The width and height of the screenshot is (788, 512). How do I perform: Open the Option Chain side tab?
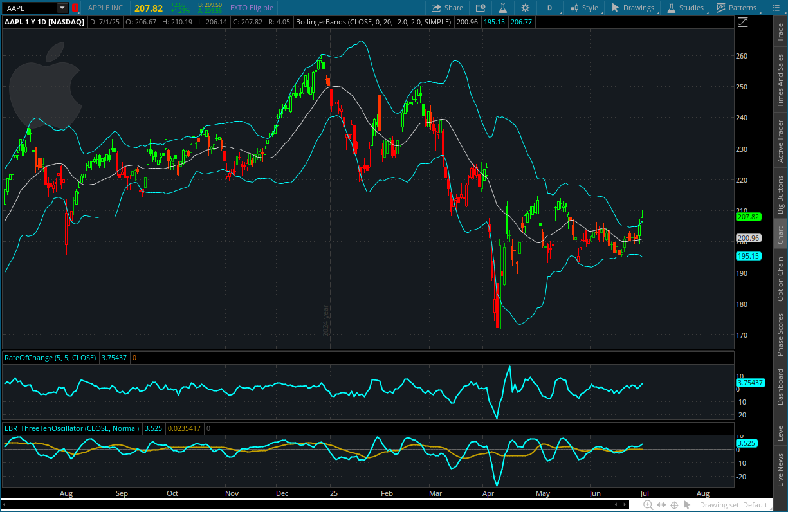pyautogui.click(x=780, y=280)
